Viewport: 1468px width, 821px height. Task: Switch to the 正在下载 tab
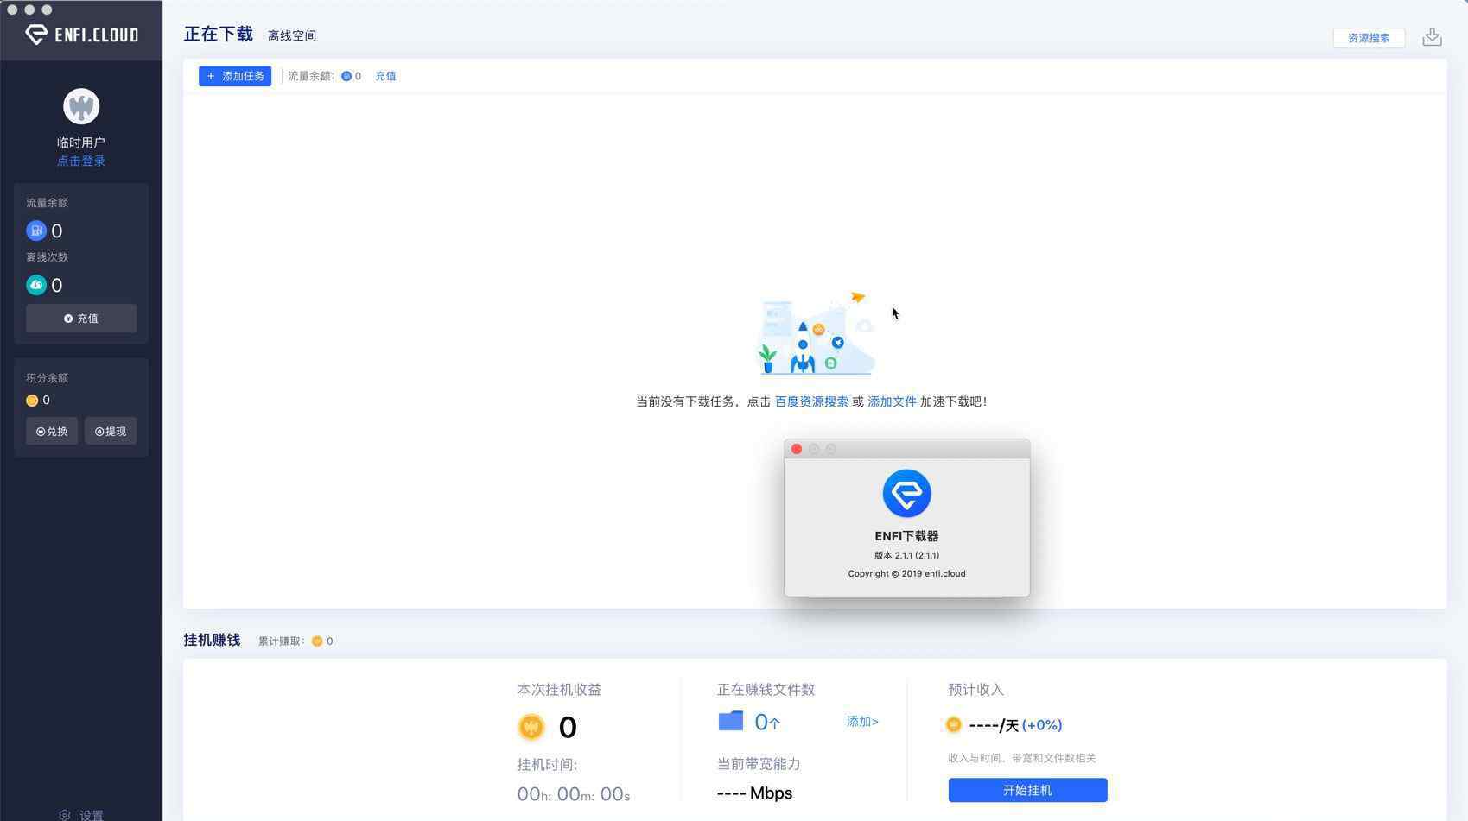[x=218, y=35]
